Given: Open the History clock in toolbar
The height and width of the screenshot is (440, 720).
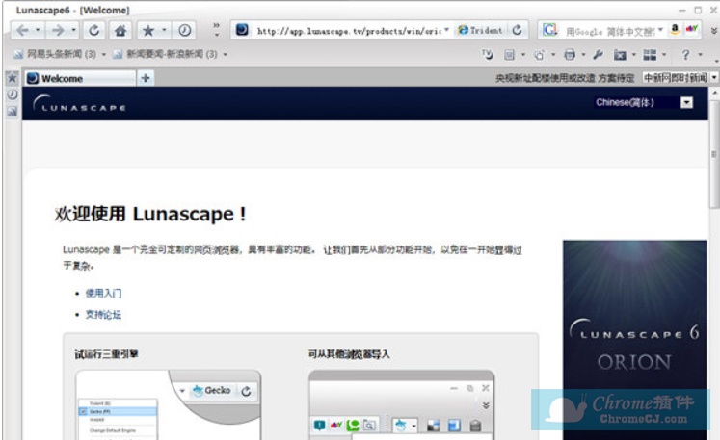Looking at the screenshot, I should tap(185, 30).
